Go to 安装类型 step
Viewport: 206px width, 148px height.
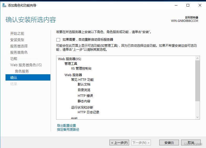click(17, 40)
